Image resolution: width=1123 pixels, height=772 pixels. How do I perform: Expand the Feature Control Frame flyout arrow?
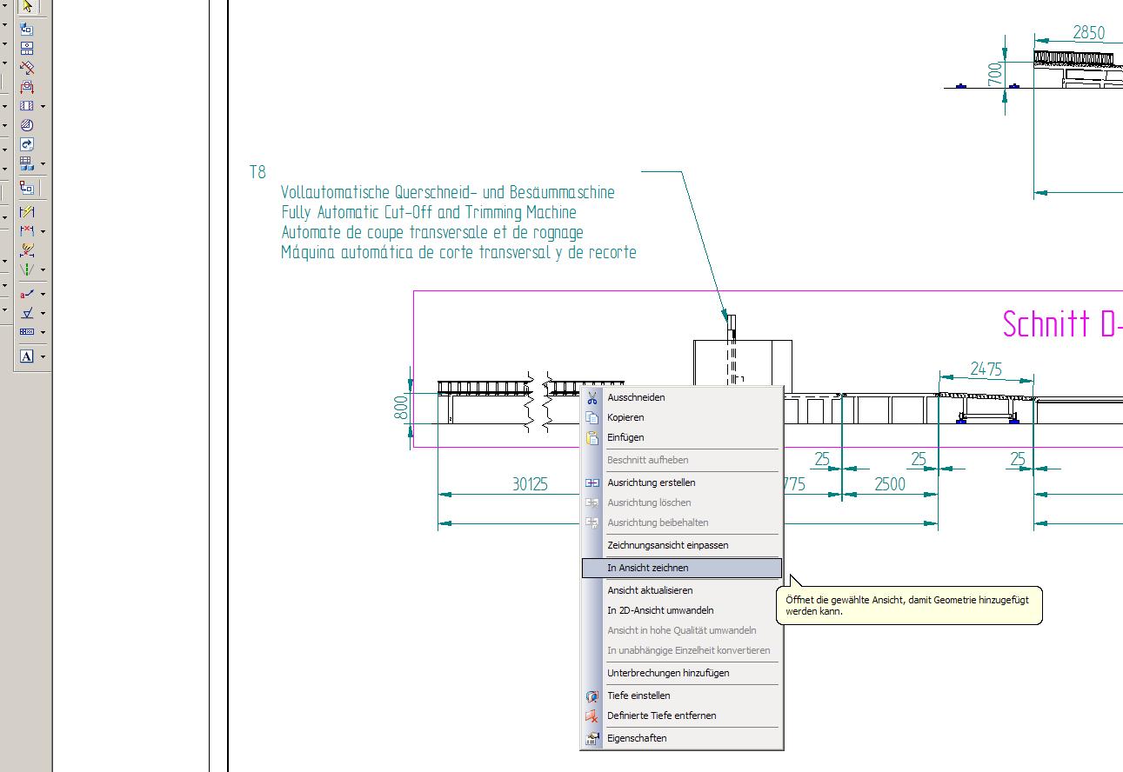point(43,332)
